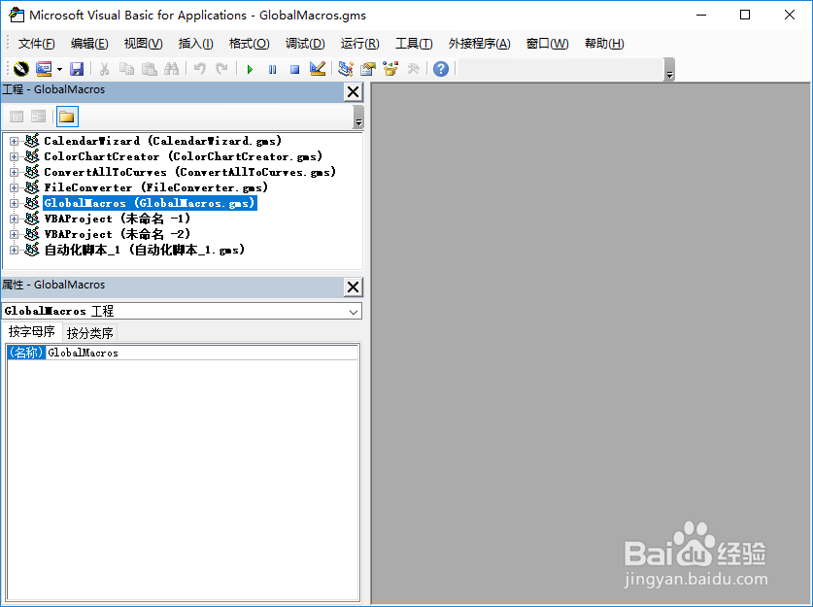This screenshot has height=607, width=813.
Task: Click the Break pause icon
Action: pyautogui.click(x=272, y=69)
